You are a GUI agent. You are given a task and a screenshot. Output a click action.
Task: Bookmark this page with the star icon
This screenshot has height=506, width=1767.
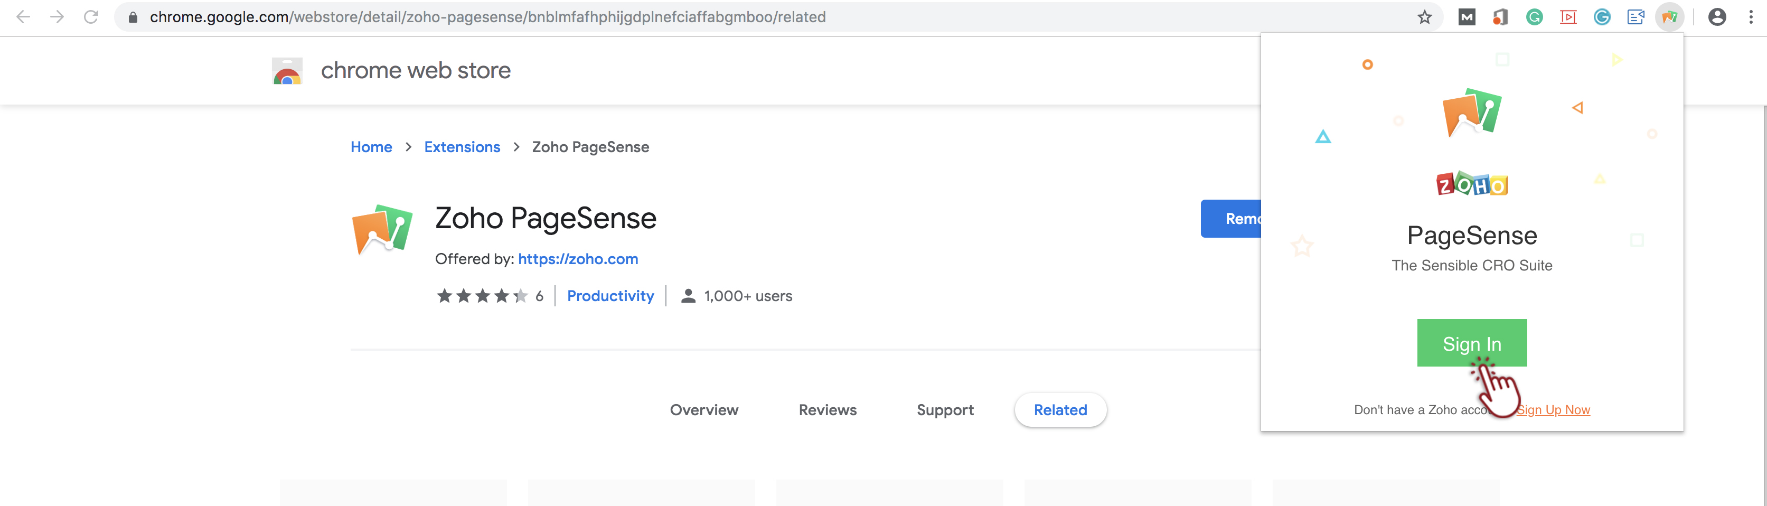(1425, 17)
